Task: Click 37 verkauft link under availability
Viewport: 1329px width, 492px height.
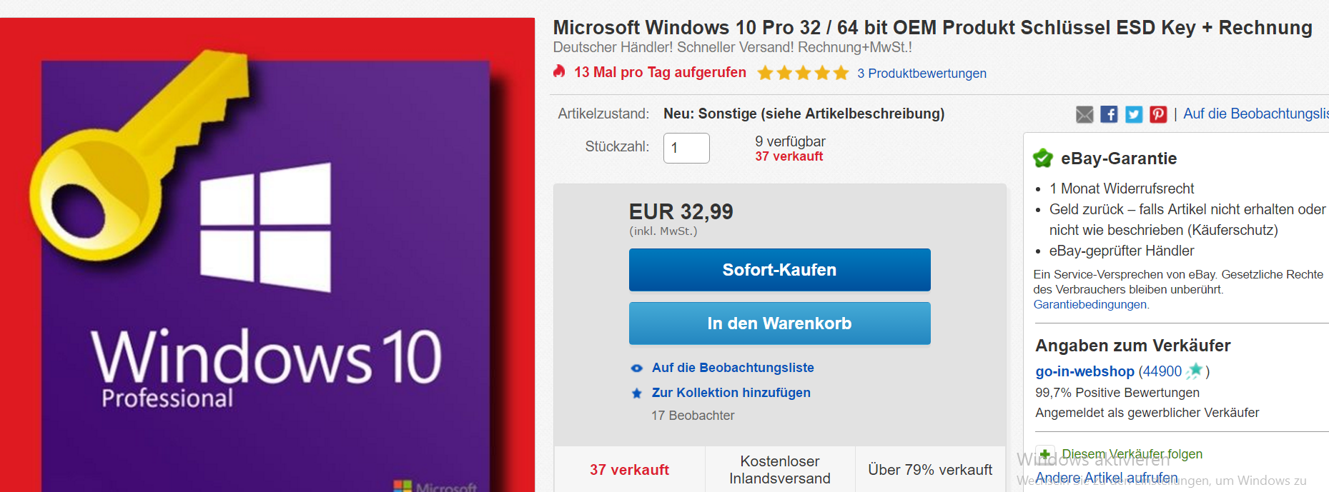Action: coord(789,156)
